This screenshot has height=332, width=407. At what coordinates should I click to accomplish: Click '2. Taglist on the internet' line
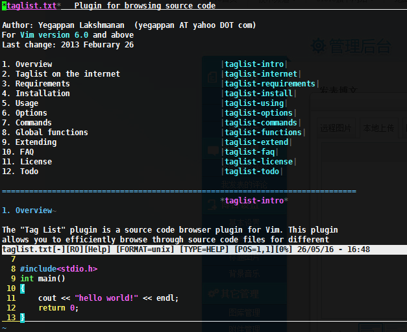61,74
